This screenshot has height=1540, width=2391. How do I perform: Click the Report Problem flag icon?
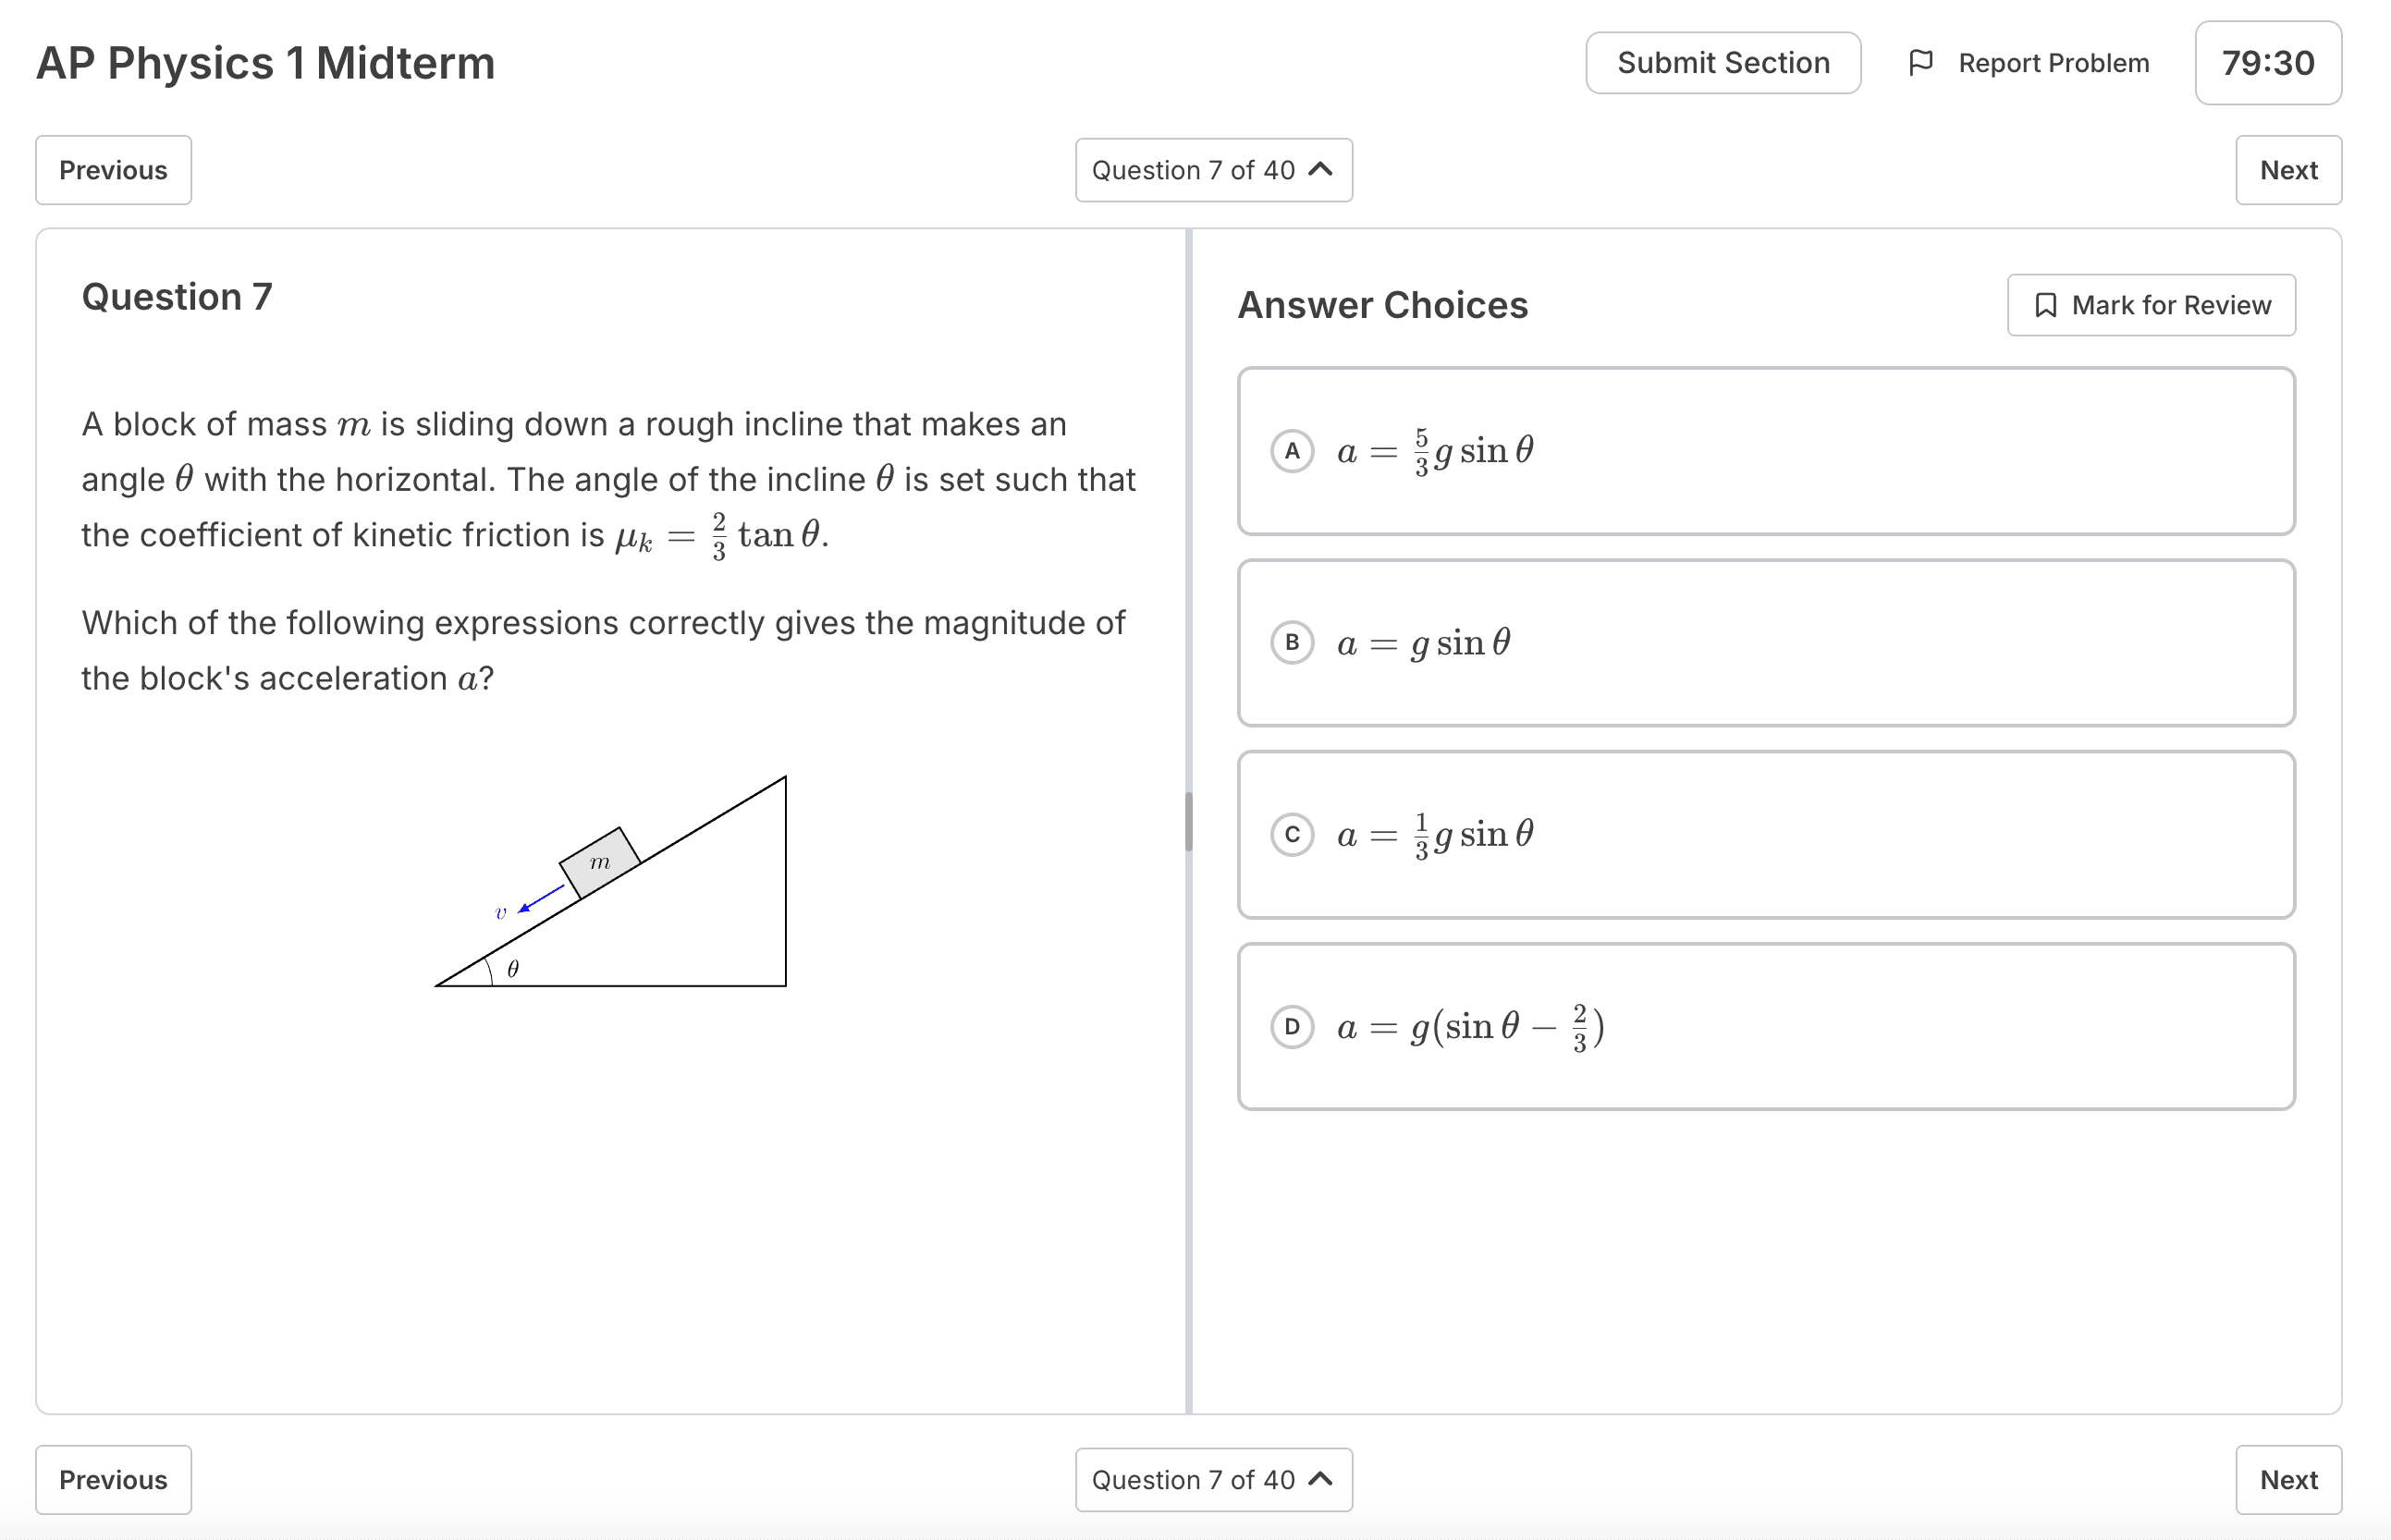[1923, 62]
